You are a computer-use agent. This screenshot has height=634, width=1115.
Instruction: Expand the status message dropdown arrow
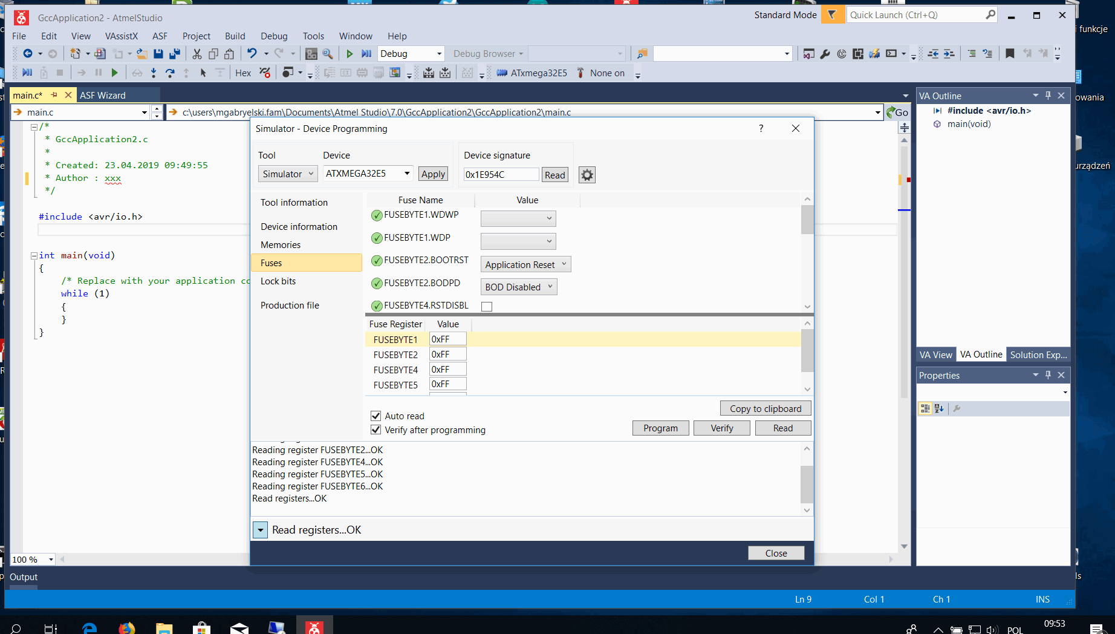[x=260, y=530]
